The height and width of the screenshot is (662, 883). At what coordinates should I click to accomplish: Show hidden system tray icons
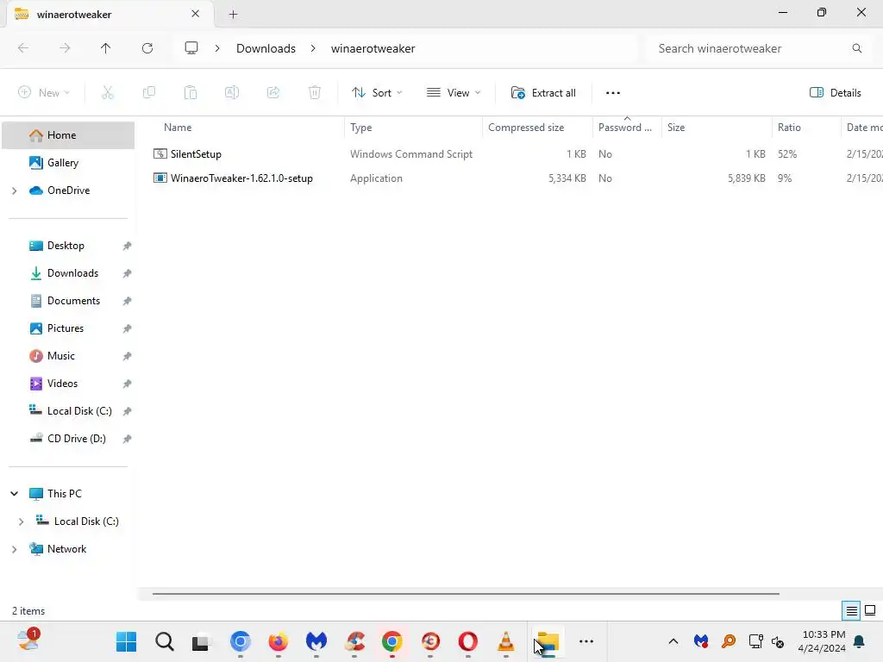click(x=673, y=641)
